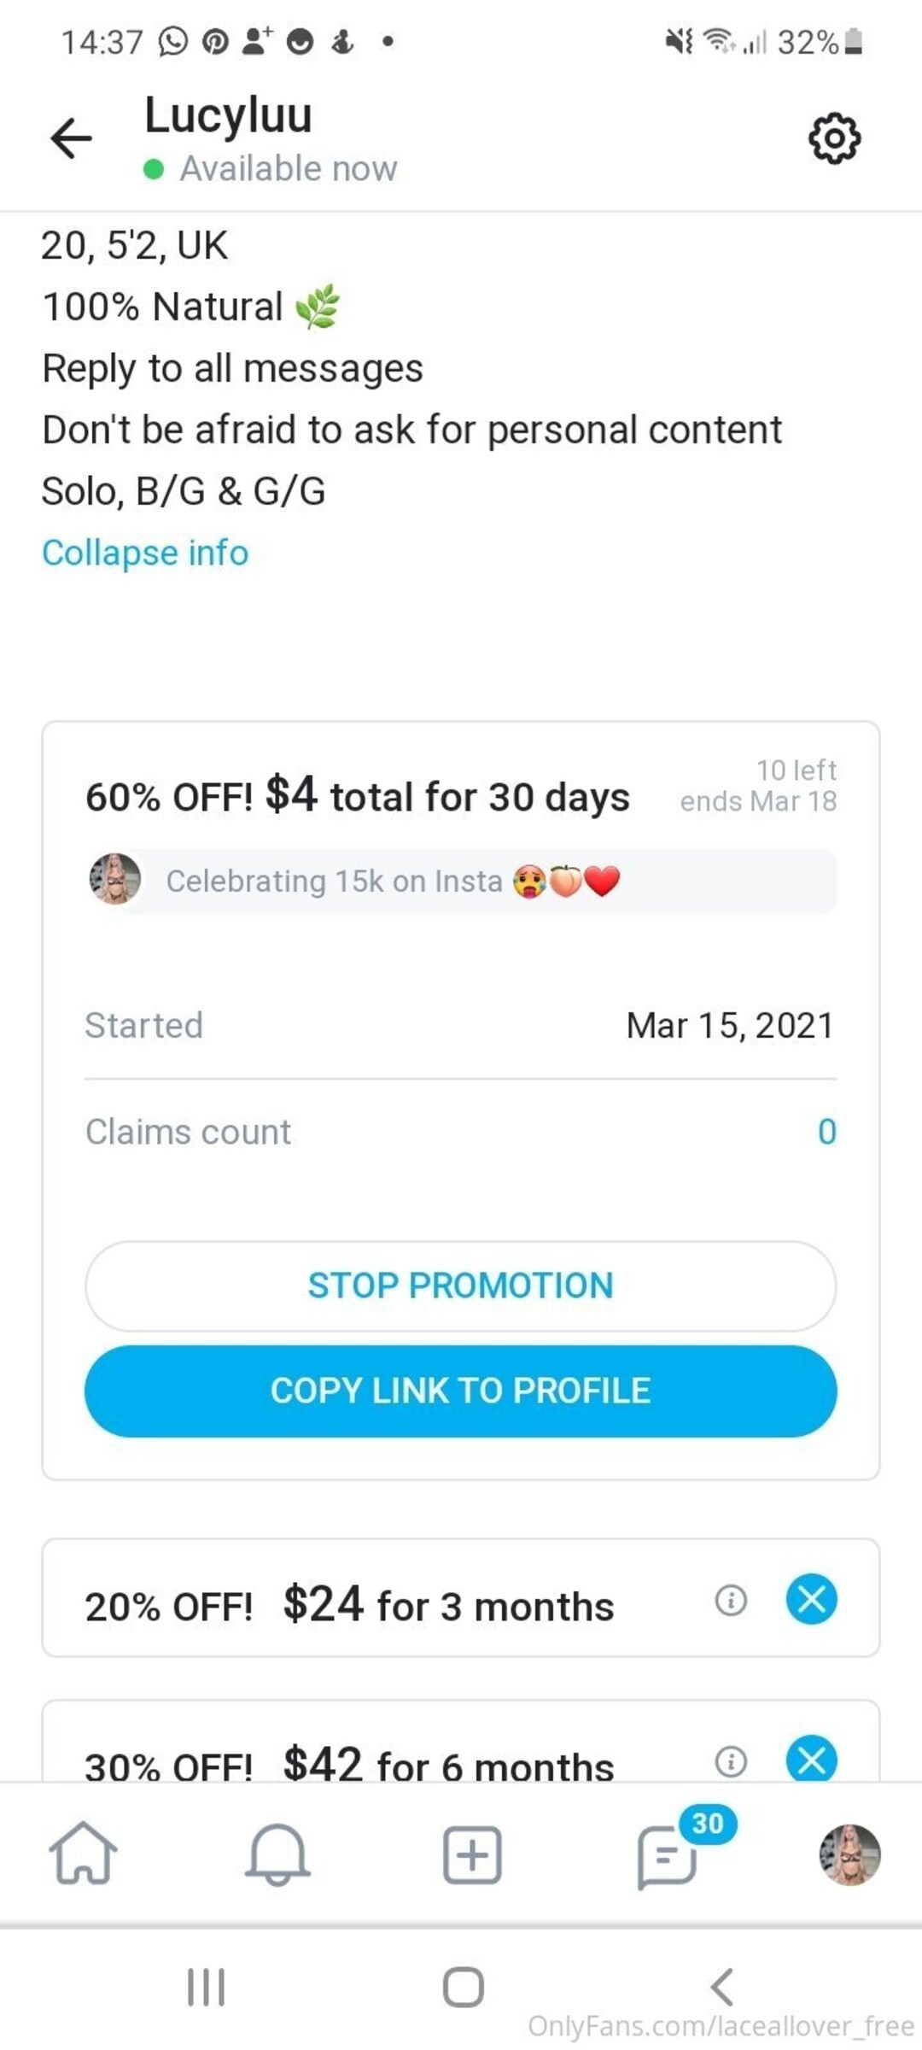Tap the Lucyluu profile name header

click(x=229, y=116)
